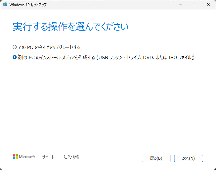Click the Microsoft logo at the bottom

tap(24, 157)
